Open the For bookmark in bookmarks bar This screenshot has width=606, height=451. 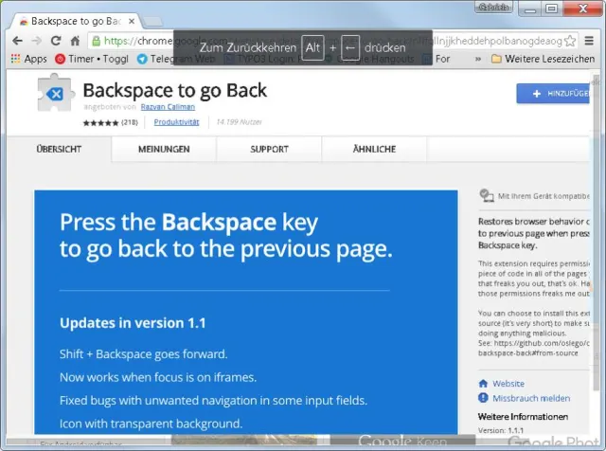(437, 59)
